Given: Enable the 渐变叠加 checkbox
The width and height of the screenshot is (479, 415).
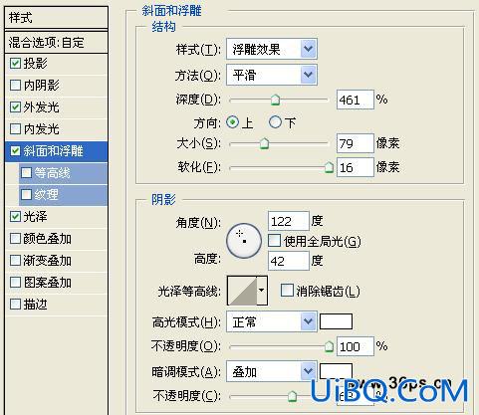Looking at the screenshot, I should 15,261.
